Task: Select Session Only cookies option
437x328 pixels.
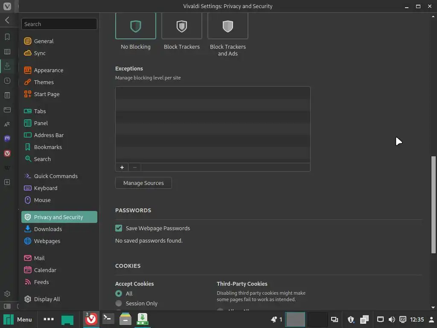Action: click(119, 303)
